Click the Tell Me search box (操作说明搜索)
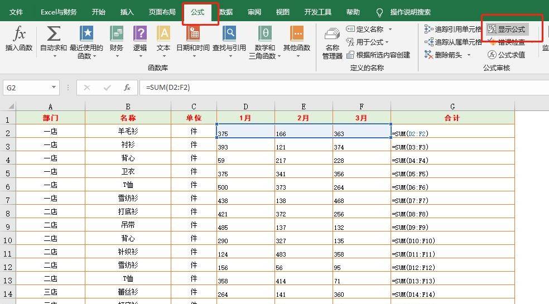The image size is (549, 304). click(410, 12)
